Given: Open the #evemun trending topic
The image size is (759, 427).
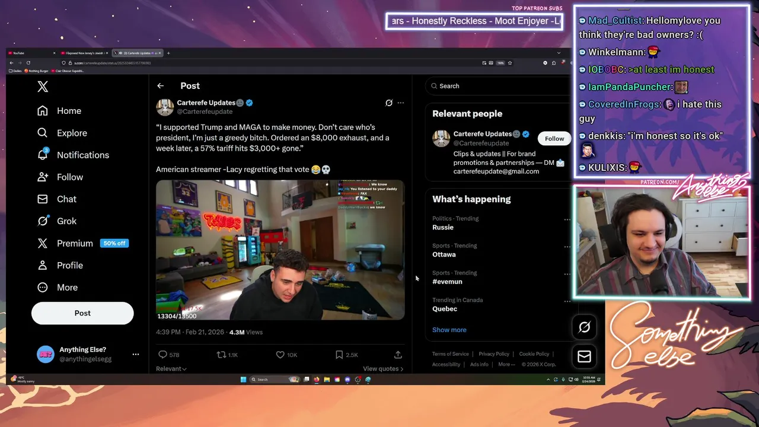Looking at the screenshot, I should pos(447,282).
